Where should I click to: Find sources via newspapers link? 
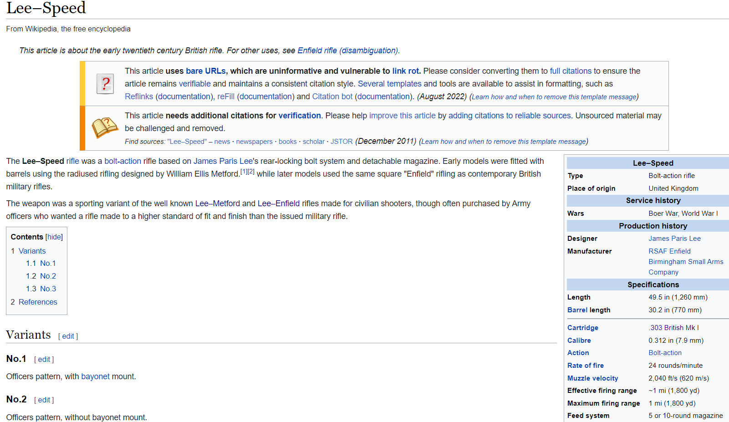(x=254, y=142)
